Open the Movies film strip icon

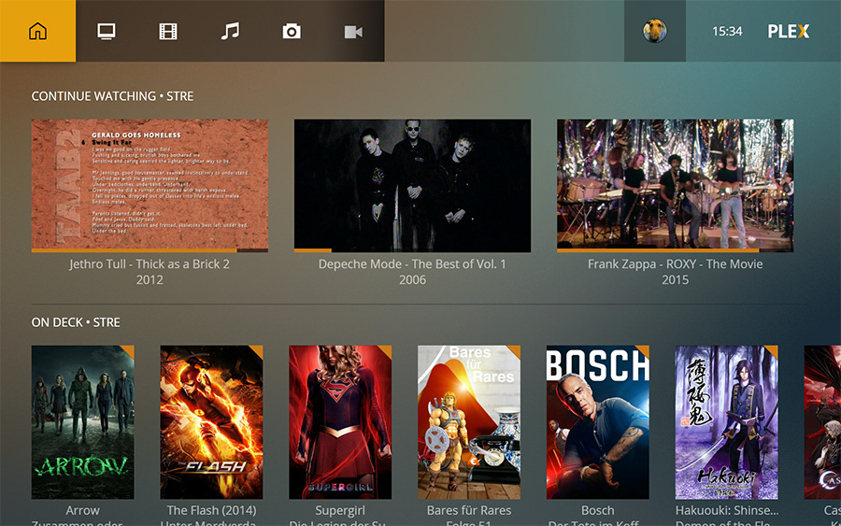pos(168,31)
